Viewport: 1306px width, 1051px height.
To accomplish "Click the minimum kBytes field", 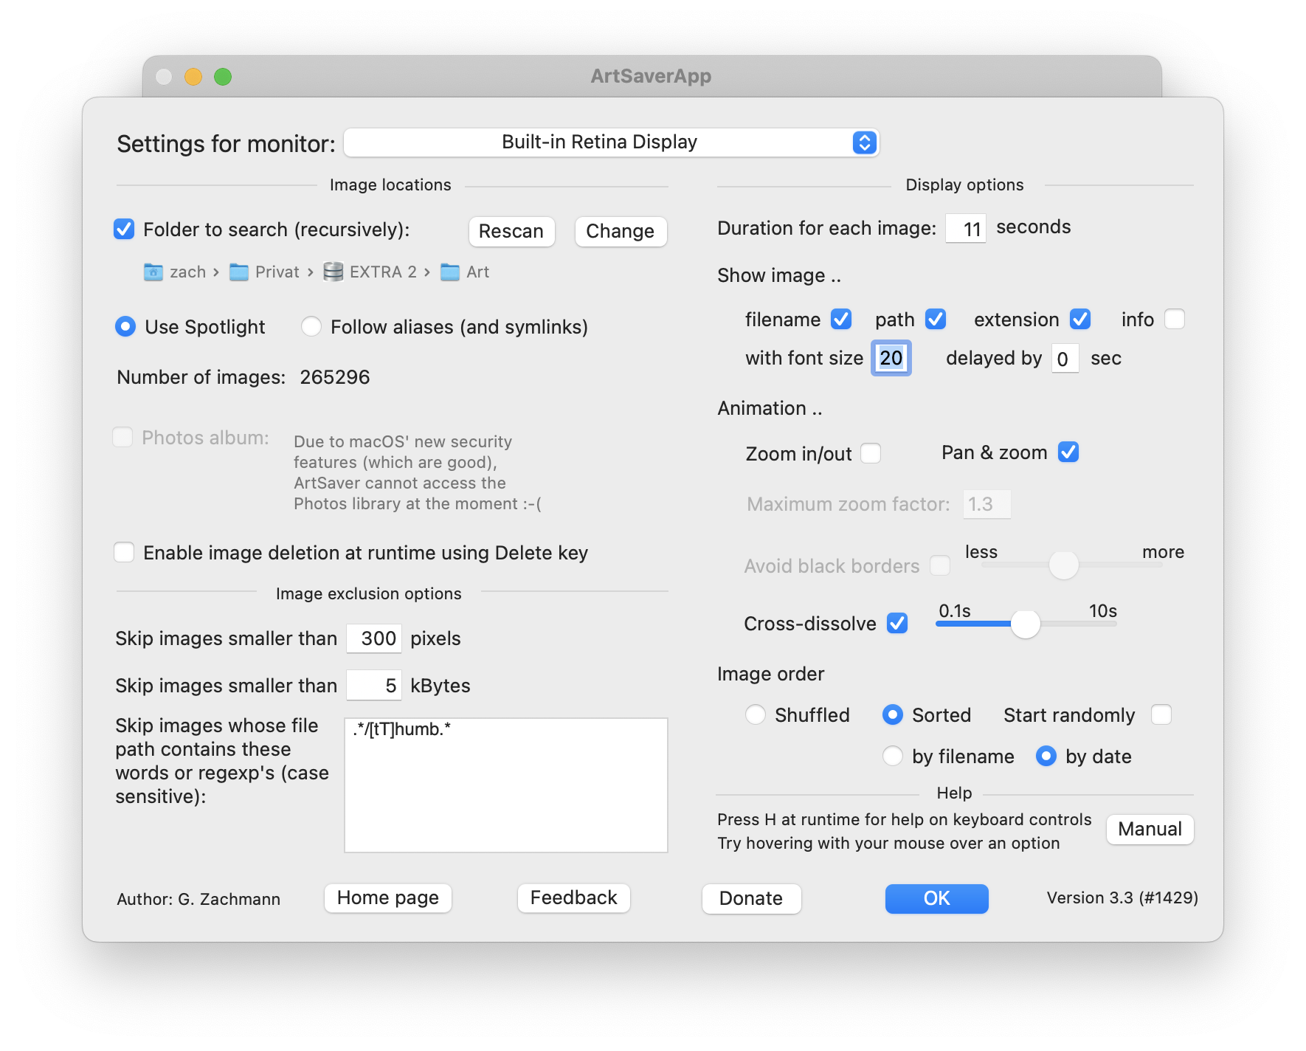I will (x=374, y=686).
